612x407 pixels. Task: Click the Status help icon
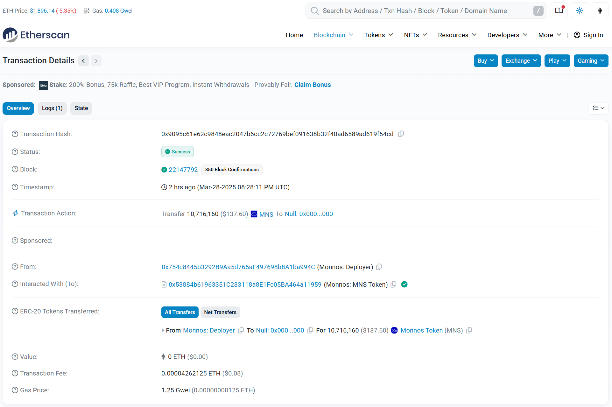pyautogui.click(x=15, y=152)
